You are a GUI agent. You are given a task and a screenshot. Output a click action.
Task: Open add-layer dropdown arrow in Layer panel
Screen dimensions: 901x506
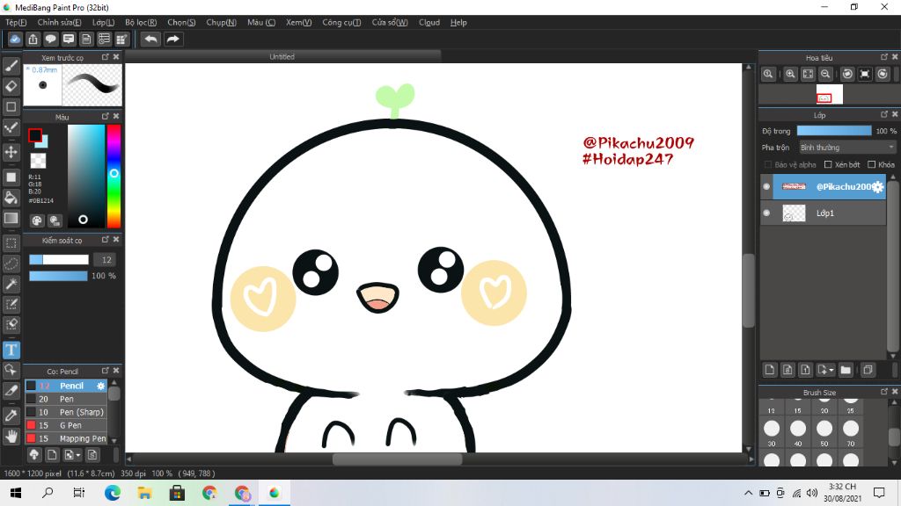click(x=825, y=370)
